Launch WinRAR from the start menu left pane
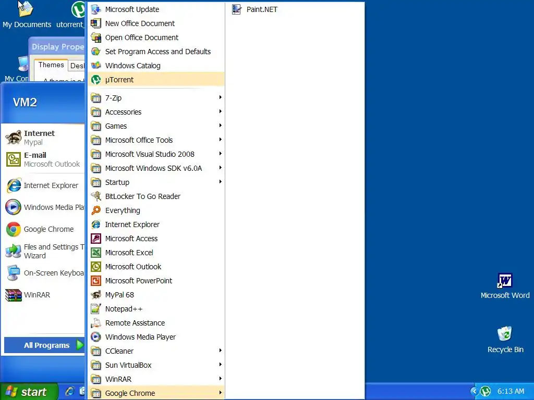The image size is (534, 400). [x=44, y=295]
